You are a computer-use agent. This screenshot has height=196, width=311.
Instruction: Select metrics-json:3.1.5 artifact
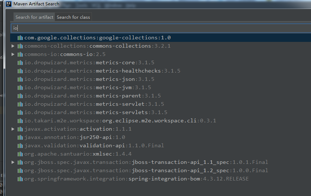[x=89, y=79]
